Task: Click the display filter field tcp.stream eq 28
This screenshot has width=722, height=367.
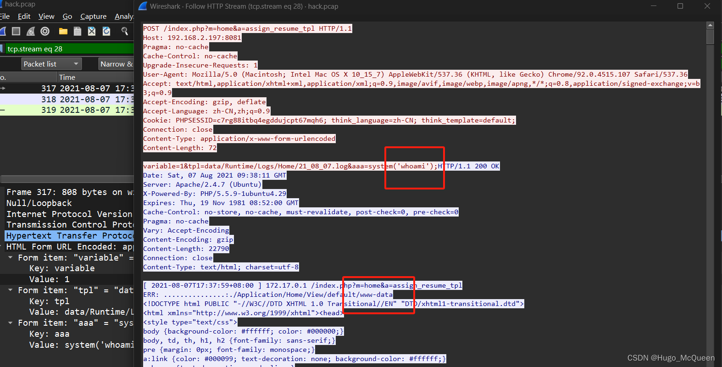Action: [x=69, y=49]
